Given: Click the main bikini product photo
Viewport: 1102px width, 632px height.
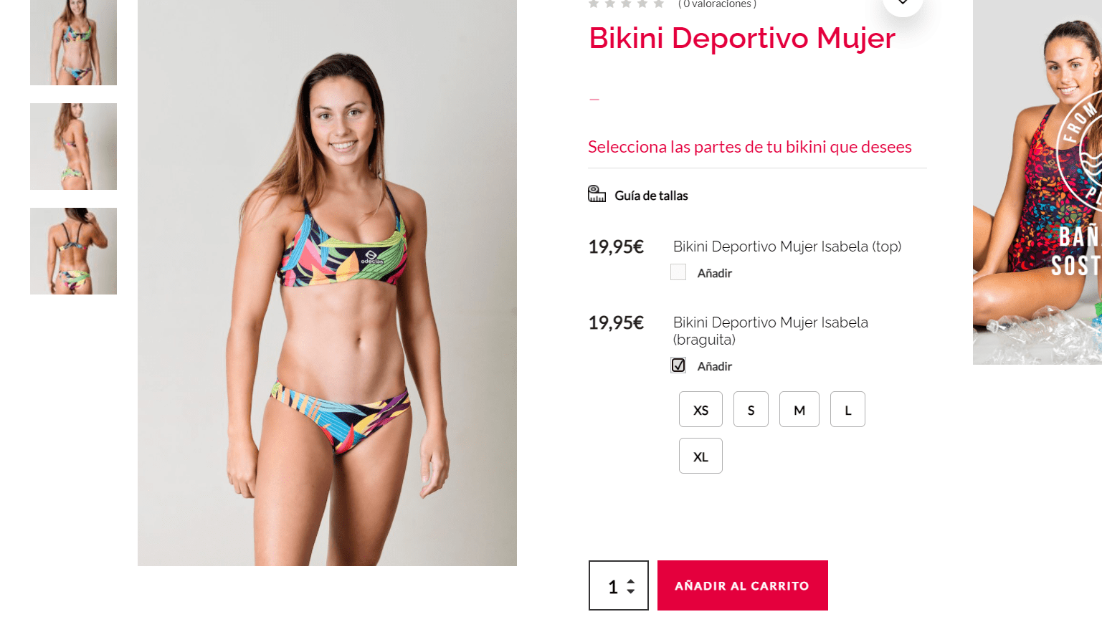Looking at the screenshot, I should [327, 283].
